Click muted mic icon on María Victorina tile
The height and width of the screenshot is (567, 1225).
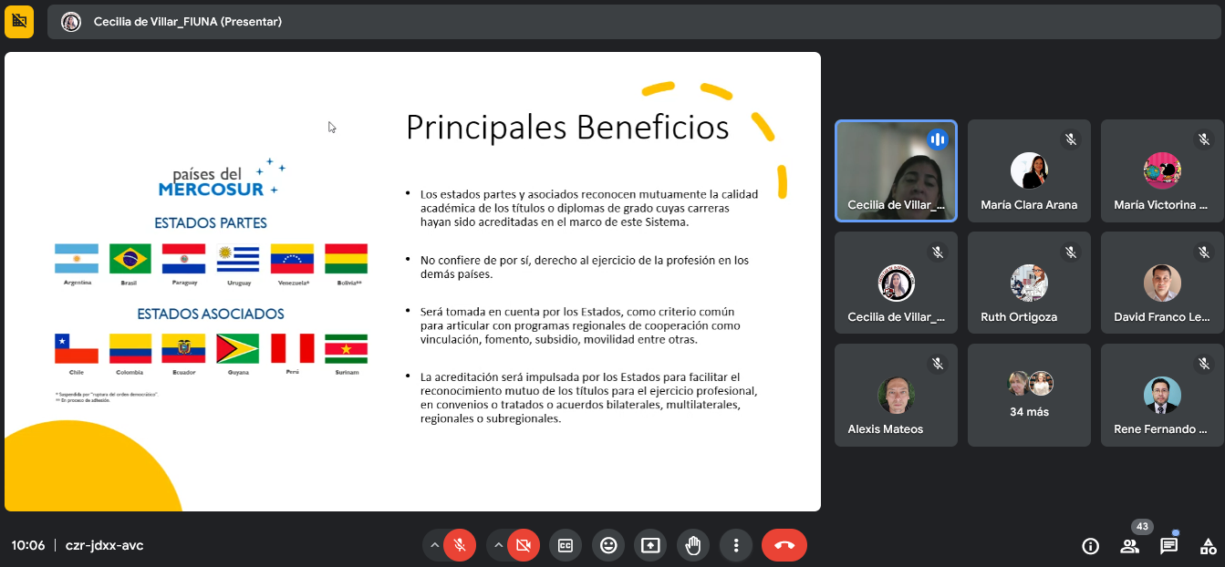click(1204, 139)
